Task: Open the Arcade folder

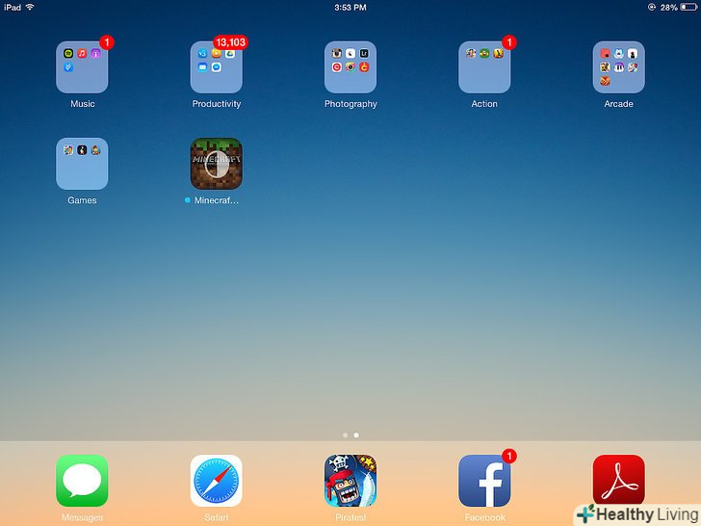Action: point(619,67)
